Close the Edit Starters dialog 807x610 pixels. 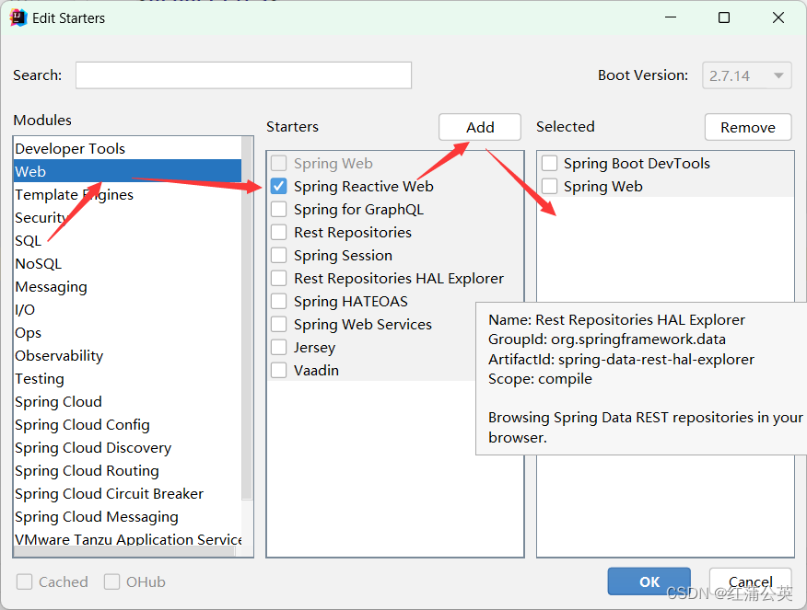tap(778, 17)
